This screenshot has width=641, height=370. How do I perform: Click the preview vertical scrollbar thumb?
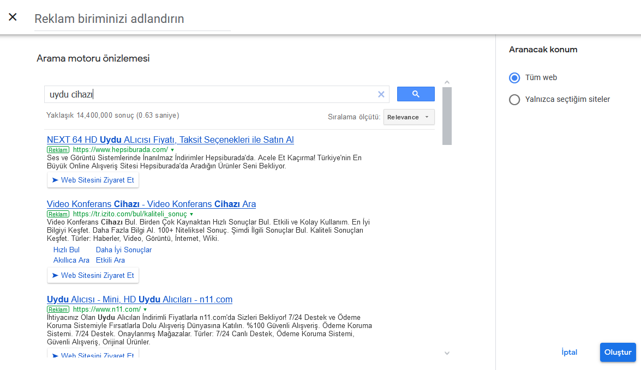(x=447, y=116)
